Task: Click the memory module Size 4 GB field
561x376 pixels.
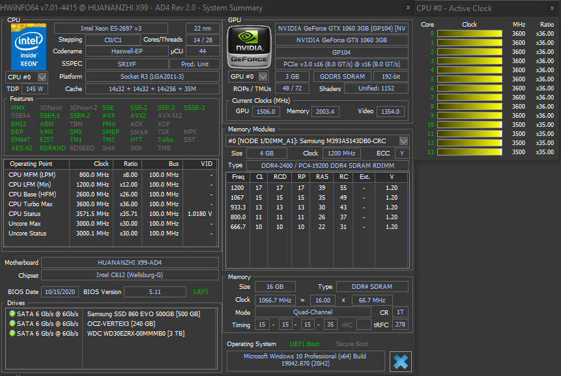Action: [266, 153]
